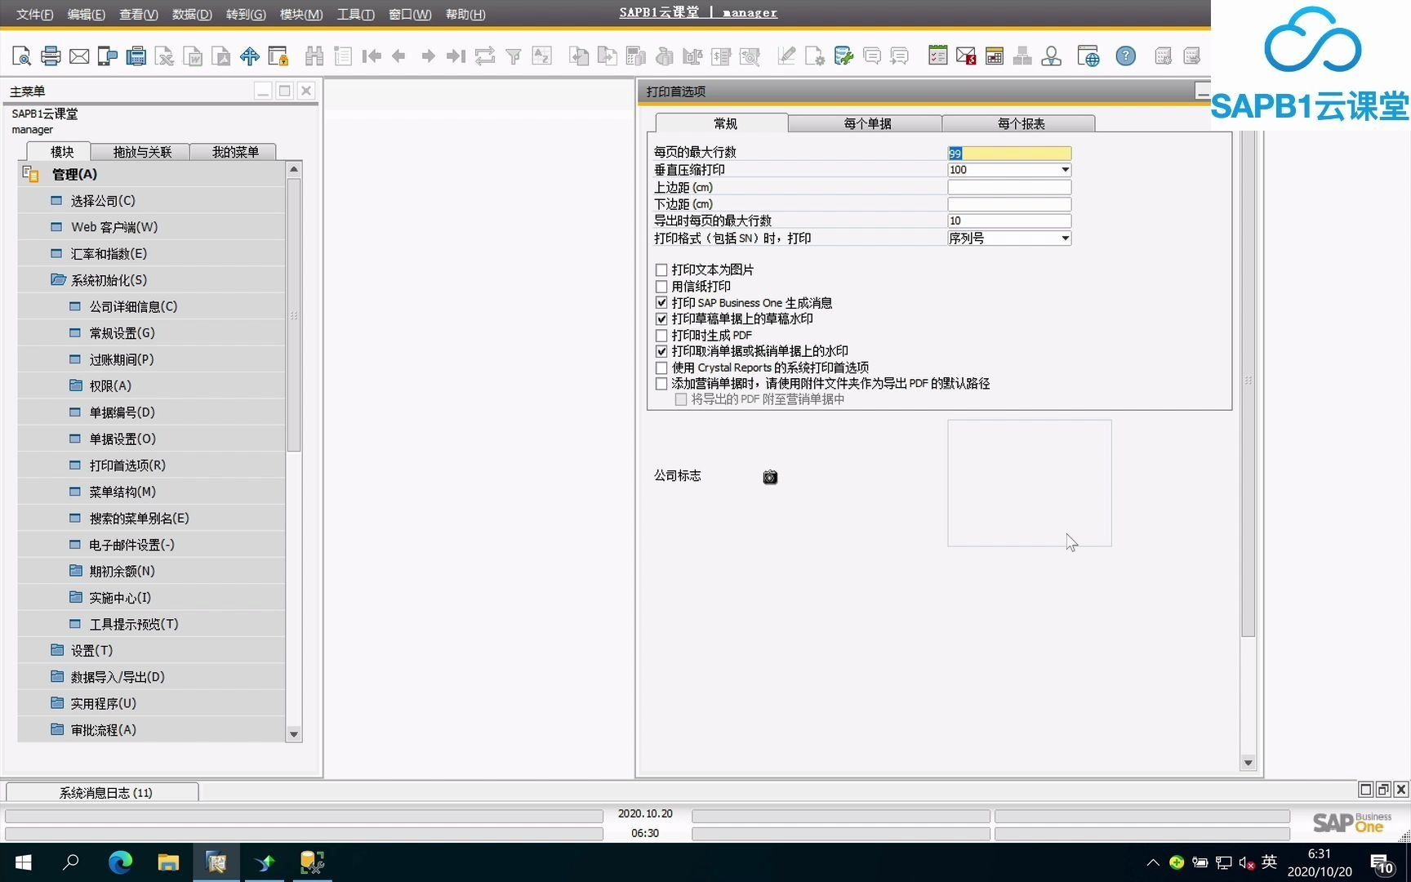1411x882 pixels.
Task: Click the 每页的最大行数 input field
Action: 1008,153
